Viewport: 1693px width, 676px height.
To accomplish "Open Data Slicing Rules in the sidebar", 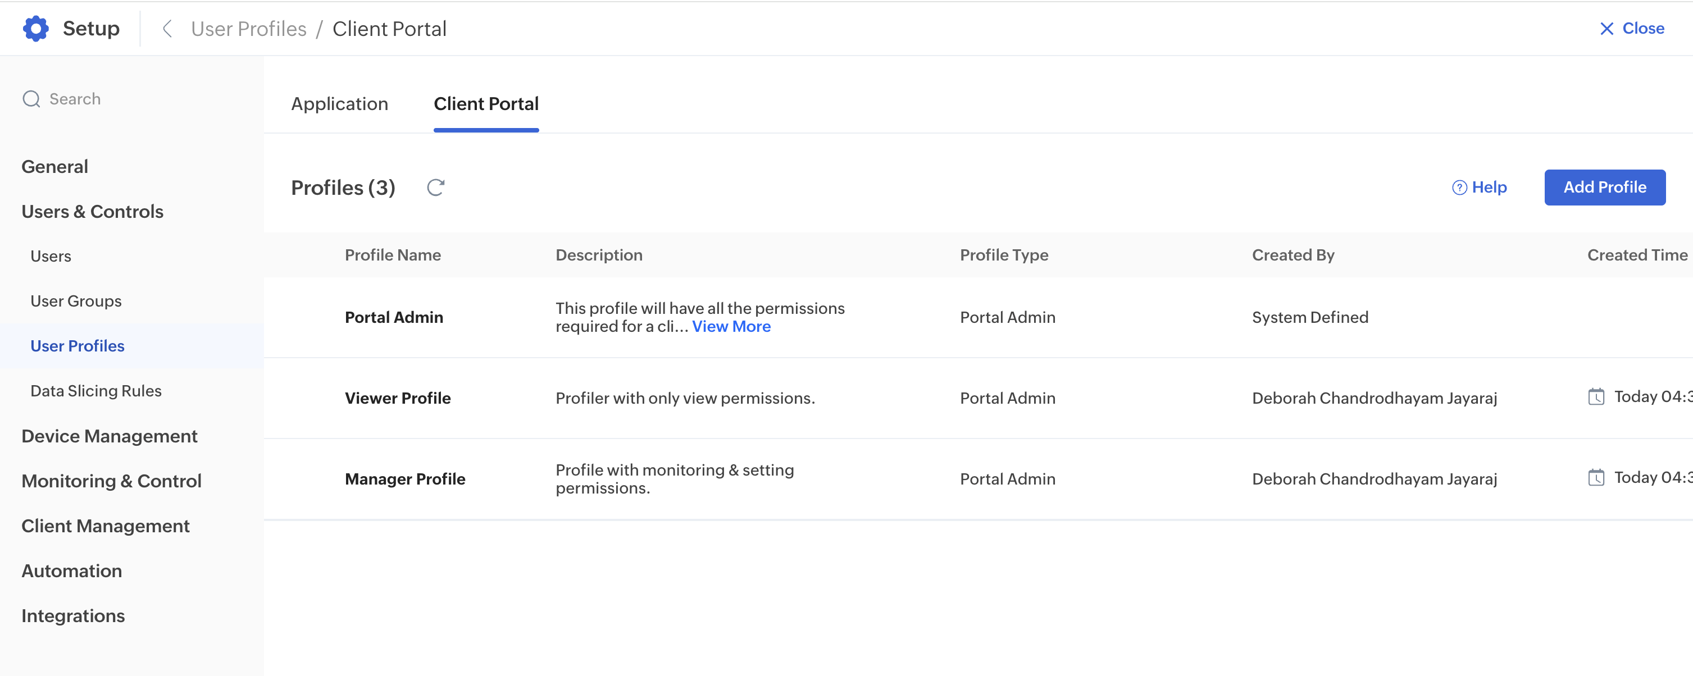I will click(x=96, y=391).
